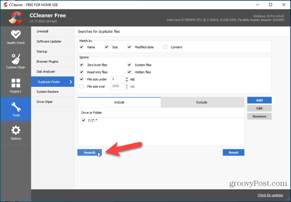This screenshot has height=202, width=291.
Task: Open the Registry cleaner section
Action: (16, 86)
